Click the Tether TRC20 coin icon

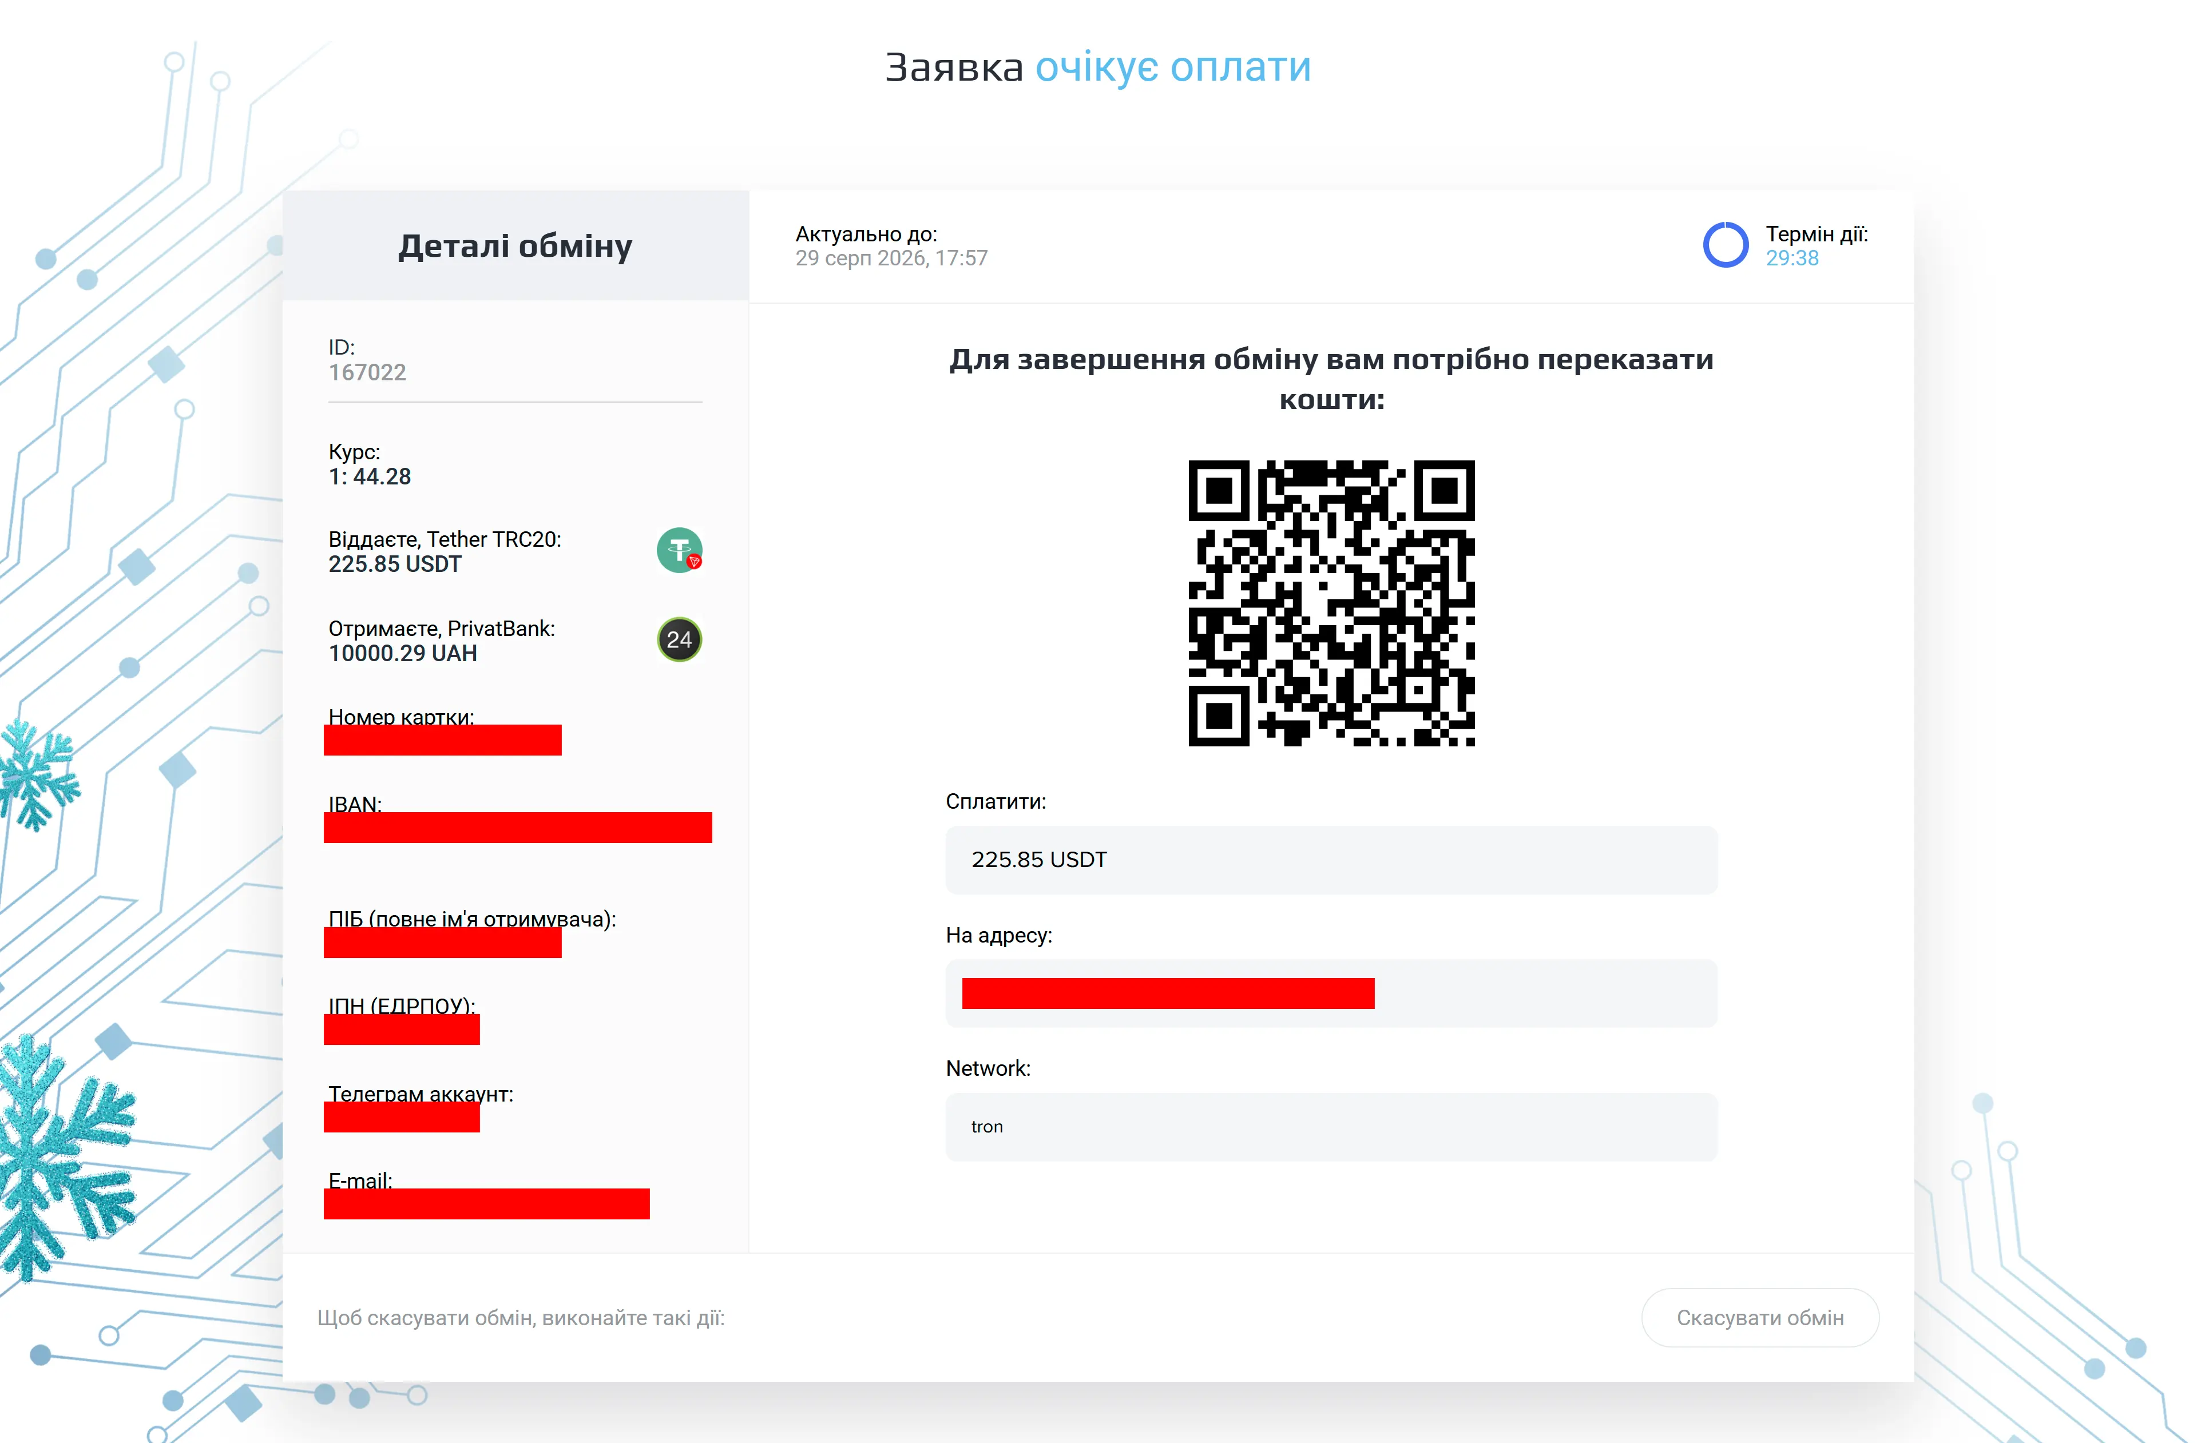coord(679,550)
